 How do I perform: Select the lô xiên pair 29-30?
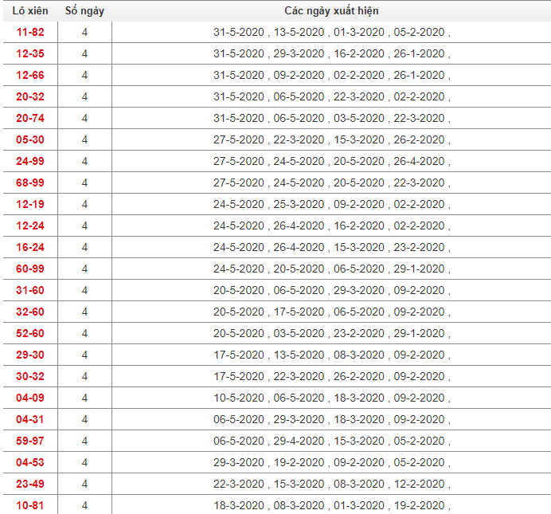30,355
